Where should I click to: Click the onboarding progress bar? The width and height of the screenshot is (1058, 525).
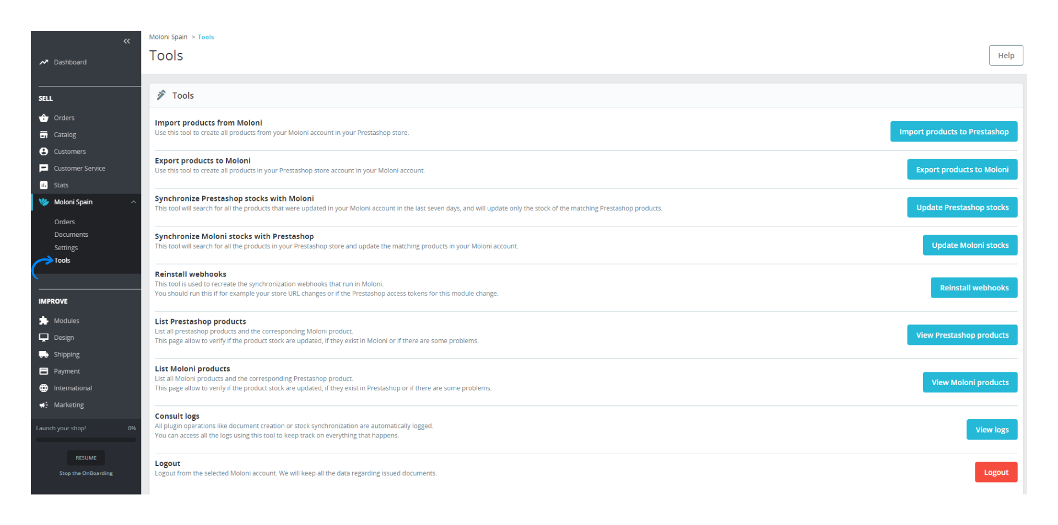[85, 439]
